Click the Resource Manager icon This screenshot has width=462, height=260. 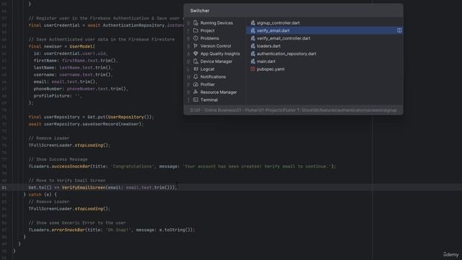point(196,92)
